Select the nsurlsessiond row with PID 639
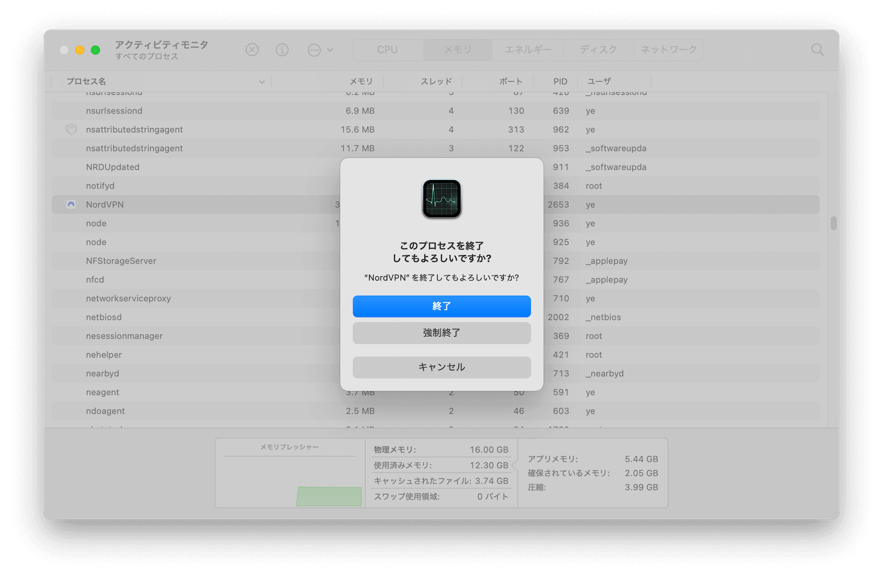 [436, 111]
